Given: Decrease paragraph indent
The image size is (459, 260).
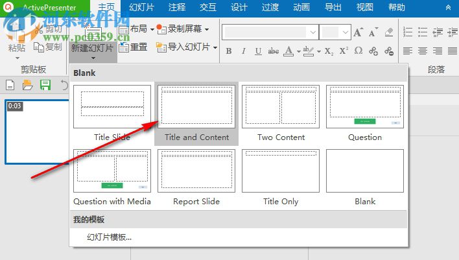Looking at the screenshot, I should click(438, 32).
